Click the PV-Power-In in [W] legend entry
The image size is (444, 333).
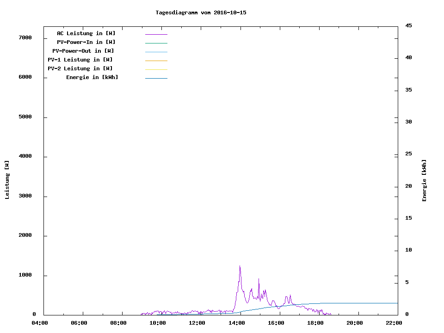89,42
